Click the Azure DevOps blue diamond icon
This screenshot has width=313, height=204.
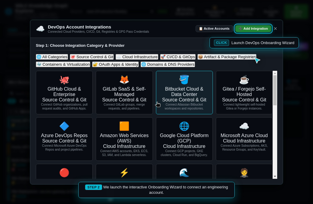pos(64,126)
